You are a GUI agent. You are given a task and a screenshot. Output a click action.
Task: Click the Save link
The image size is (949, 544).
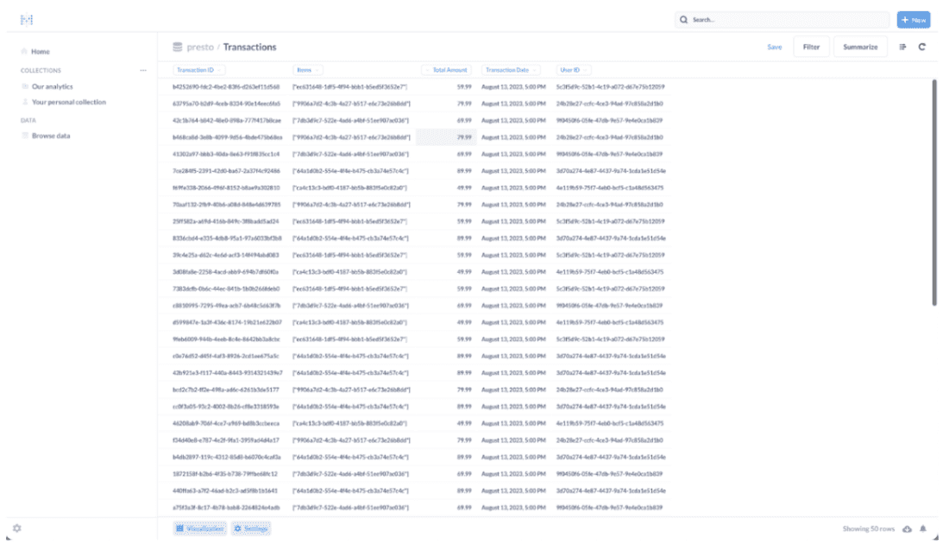tap(774, 47)
